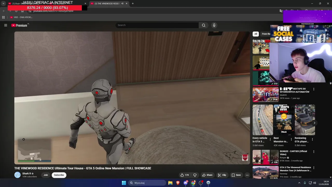The height and width of the screenshot is (187, 332).
Task: Open the Shark R channel avatar
Action: tap(17, 175)
